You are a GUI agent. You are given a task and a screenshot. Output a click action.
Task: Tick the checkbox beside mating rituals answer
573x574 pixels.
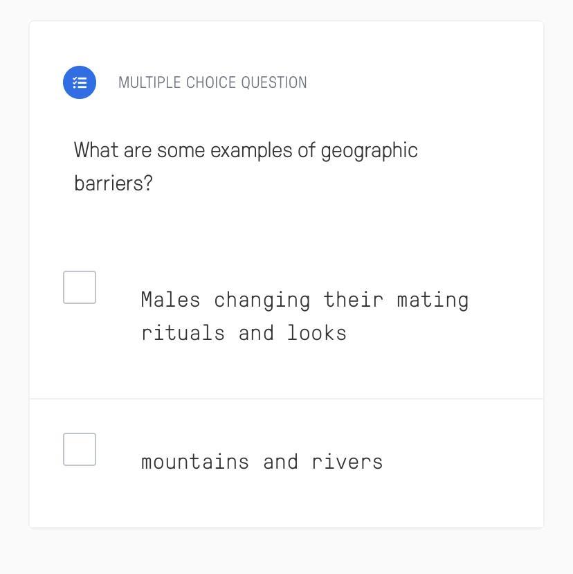pyautogui.click(x=80, y=287)
